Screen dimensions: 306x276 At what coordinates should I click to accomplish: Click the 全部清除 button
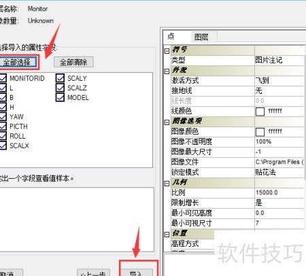coord(73,62)
